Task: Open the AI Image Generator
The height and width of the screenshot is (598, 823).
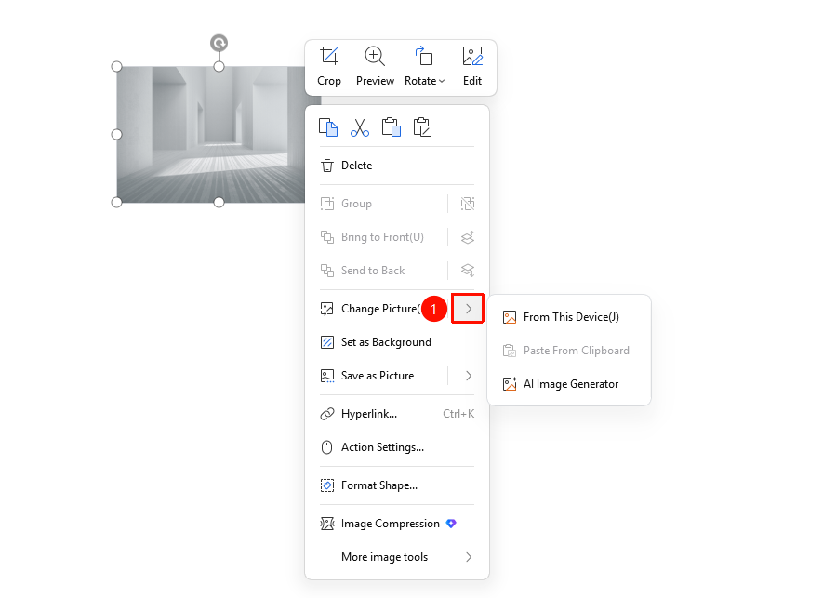Action: click(569, 384)
